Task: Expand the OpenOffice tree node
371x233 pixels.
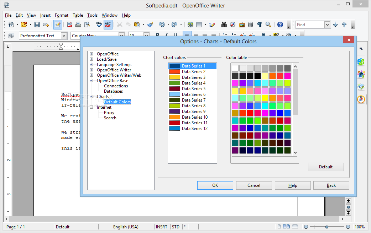Action: [x=92, y=54]
